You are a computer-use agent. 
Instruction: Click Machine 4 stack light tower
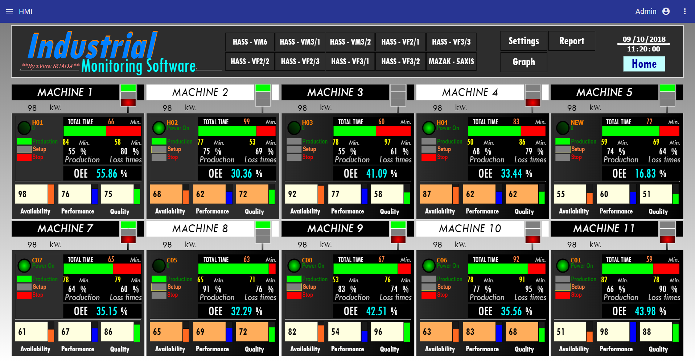(532, 95)
